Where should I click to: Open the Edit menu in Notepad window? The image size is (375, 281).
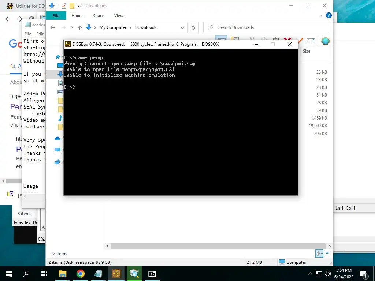40,34
